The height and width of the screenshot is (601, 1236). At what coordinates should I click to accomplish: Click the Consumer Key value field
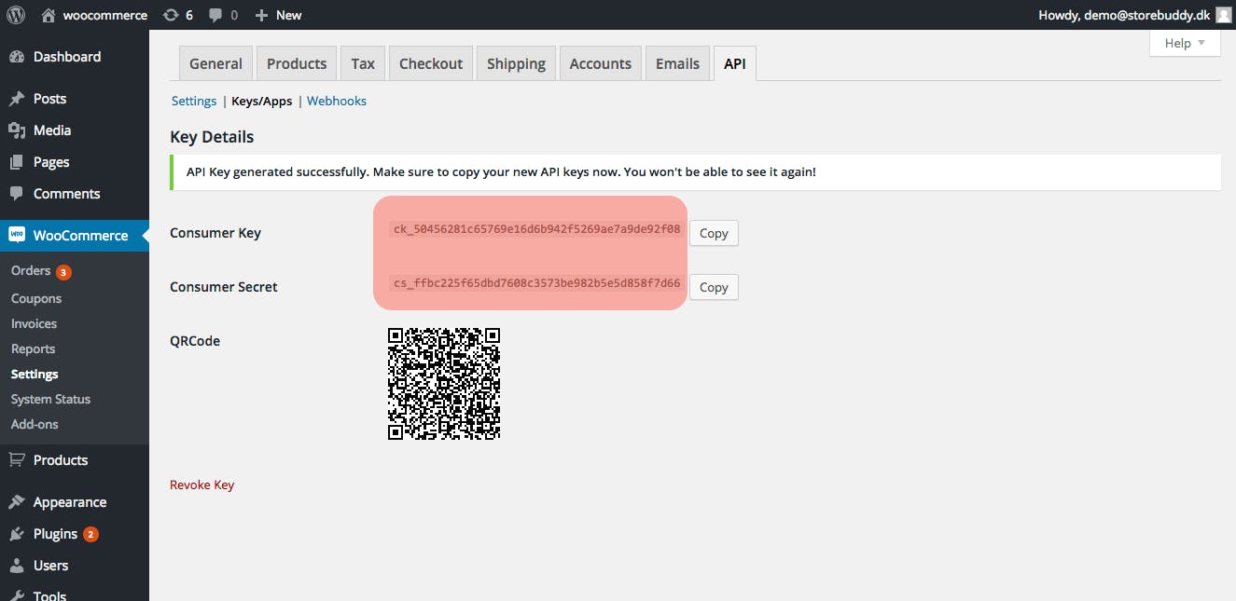(x=536, y=229)
